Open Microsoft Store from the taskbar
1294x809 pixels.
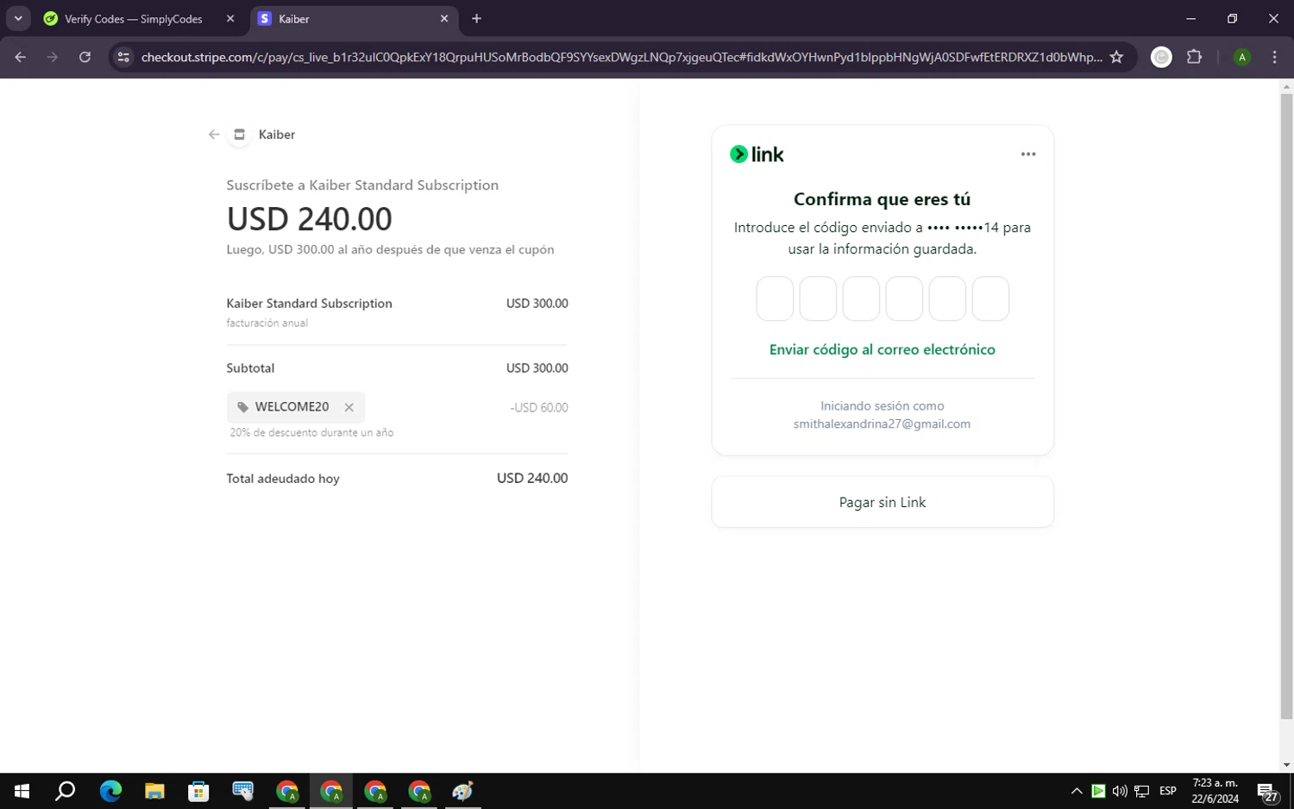click(198, 791)
